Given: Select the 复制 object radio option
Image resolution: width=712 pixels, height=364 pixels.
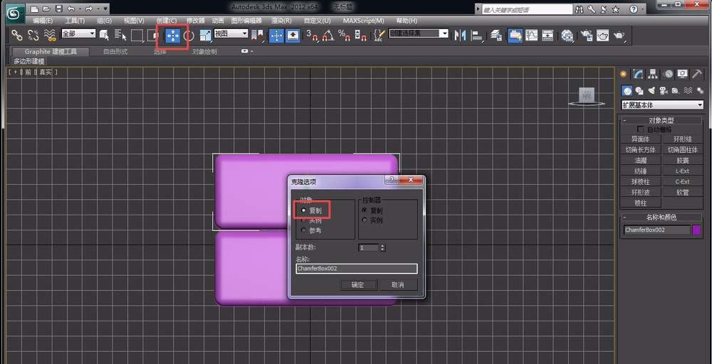Looking at the screenshot, I should [x=304, y=210].
